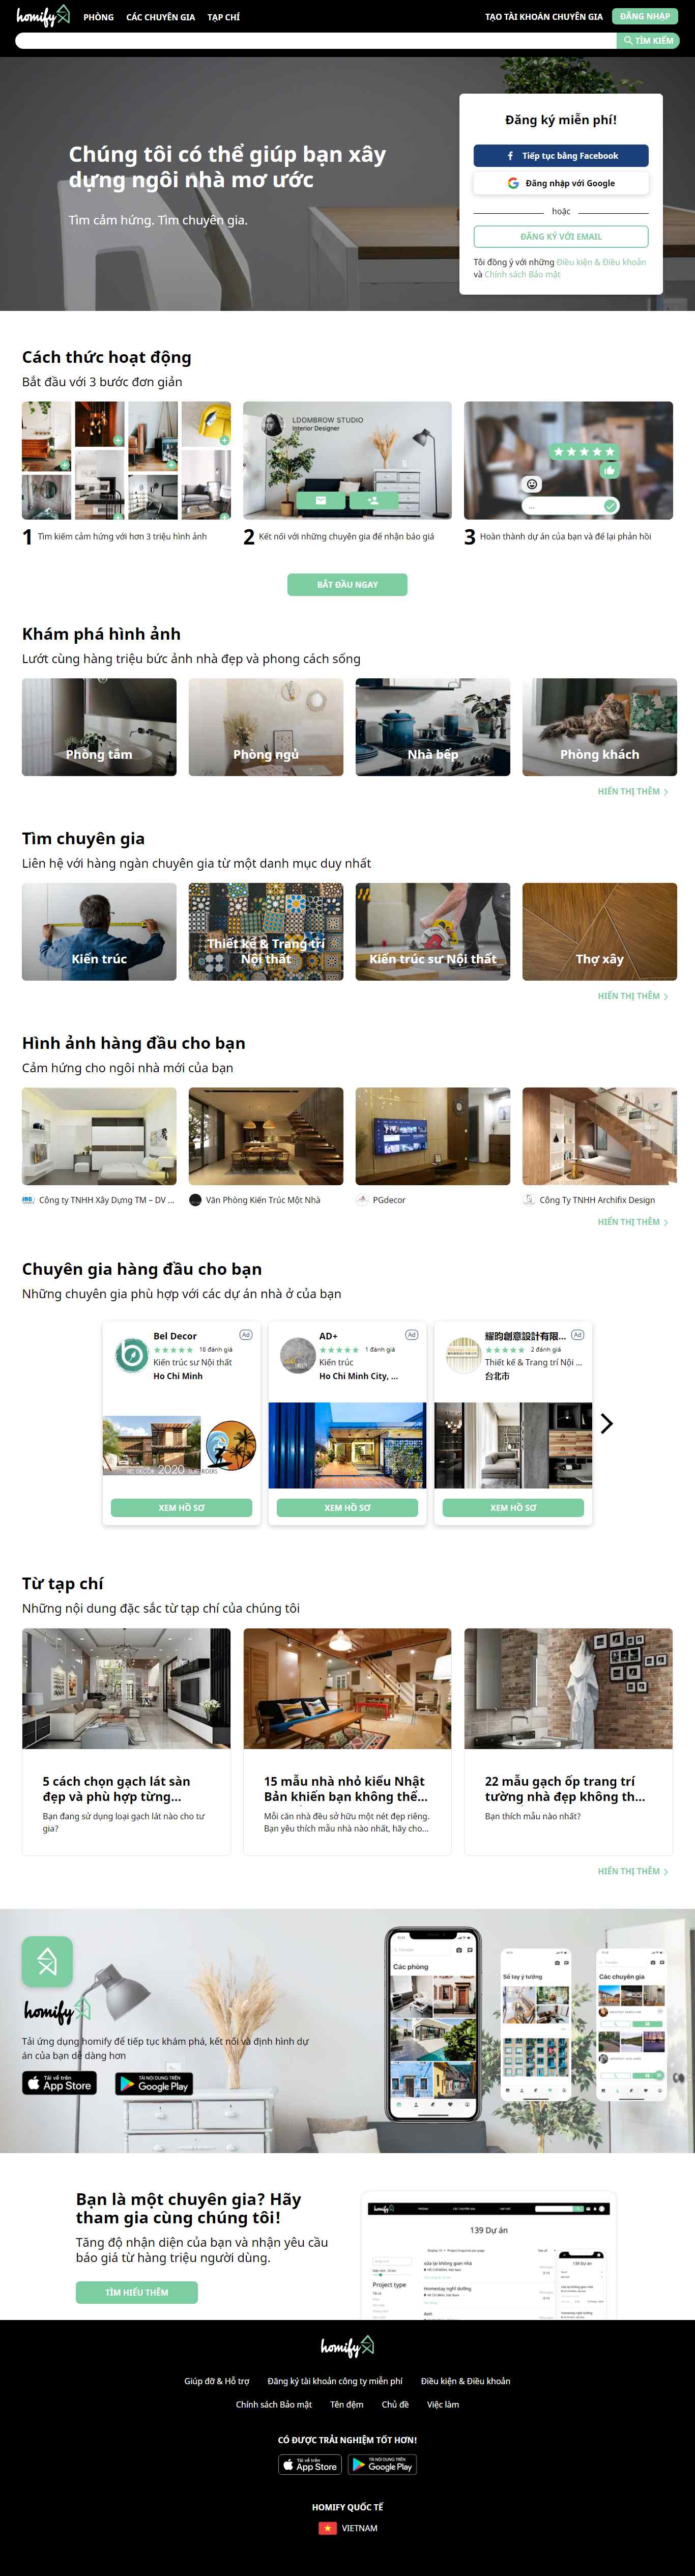Screen dimensions: 695x2576
Task: Expand Hiển thị thêm under Từ tạp chí
Action: [x=633, y=1871]
